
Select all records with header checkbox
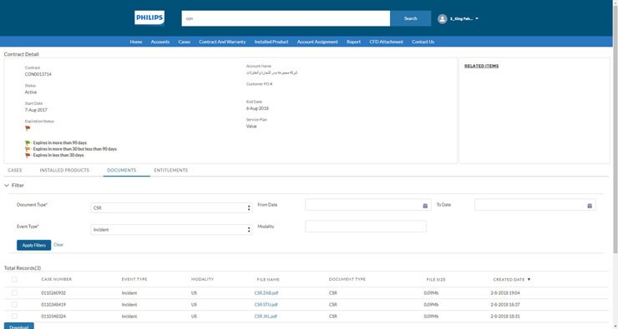pos(14,280)
